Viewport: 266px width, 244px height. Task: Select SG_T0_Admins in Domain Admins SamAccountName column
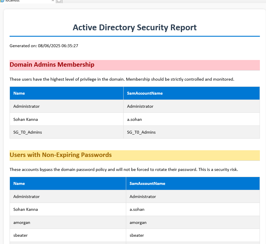(141, 132)
